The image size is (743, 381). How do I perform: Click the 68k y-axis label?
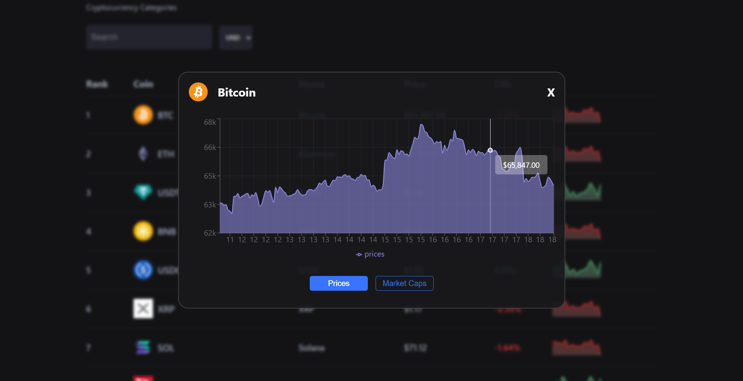pos(210,122)
